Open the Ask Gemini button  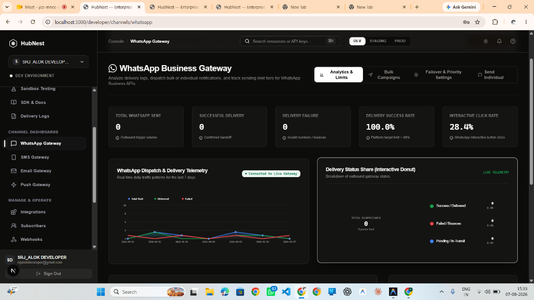point(461,7)
